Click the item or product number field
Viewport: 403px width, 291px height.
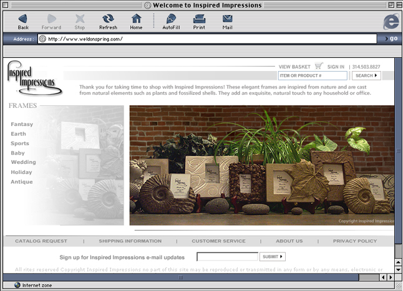point(312,76)
